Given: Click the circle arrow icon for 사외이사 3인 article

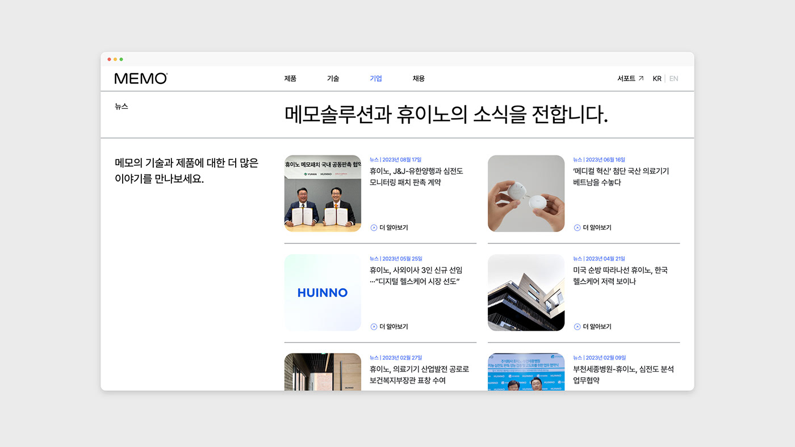Looking at the screenshot, I should click(374, 327).
